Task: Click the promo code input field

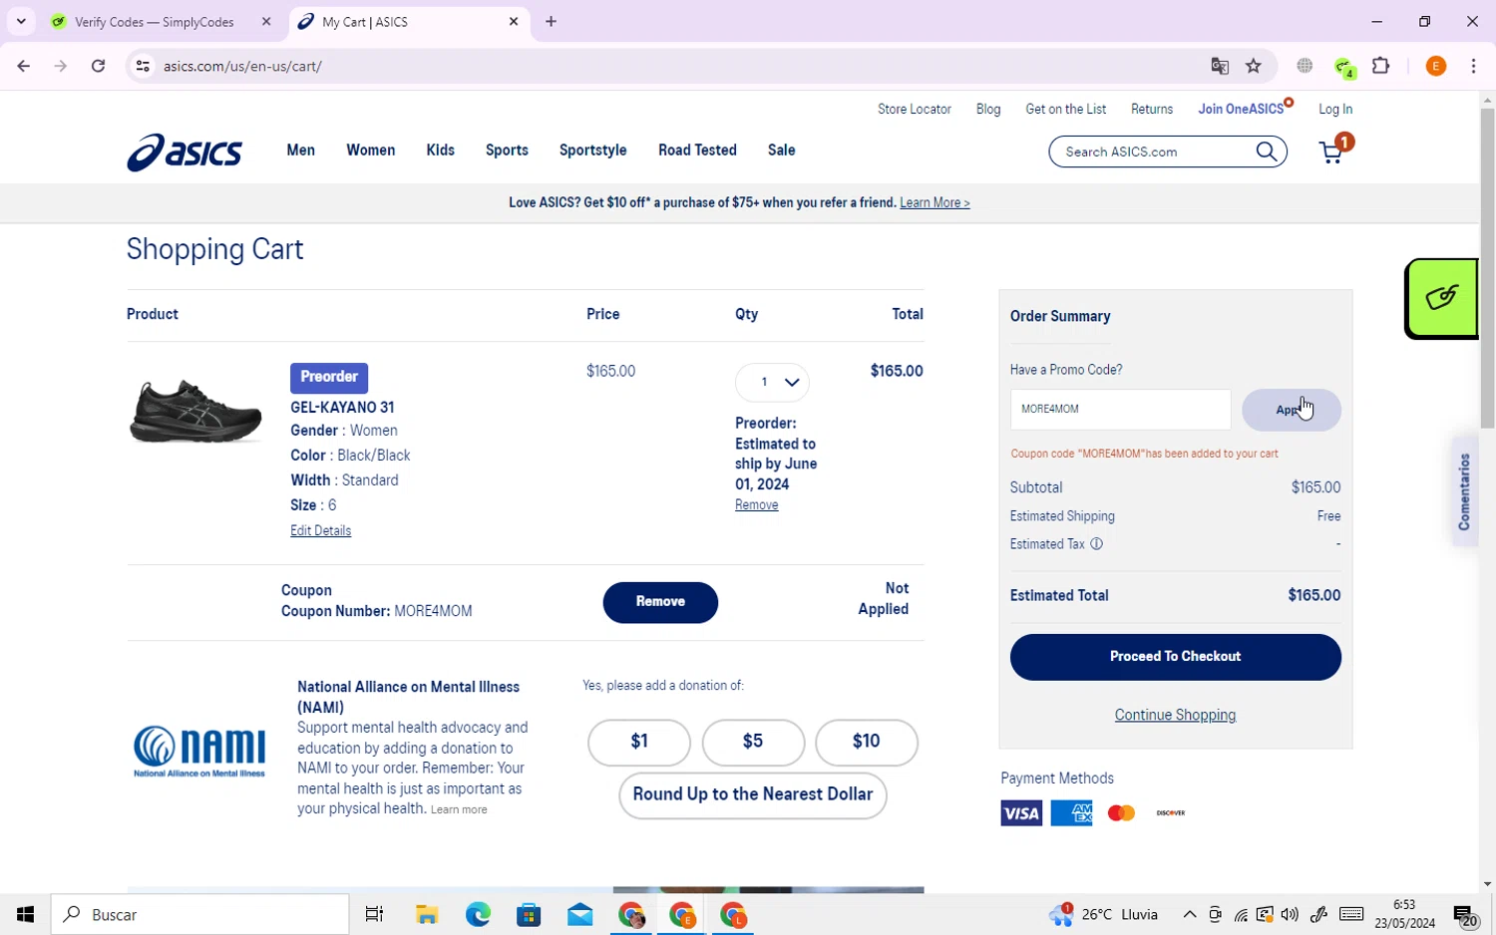Action: pyautogui.click(x=1121, y=410)
